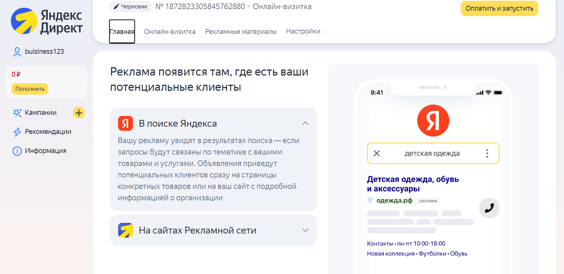This screenshot has width=564, height=274.
Task: Click the На сайтах Рекламной сети heading
Action: 197,230
